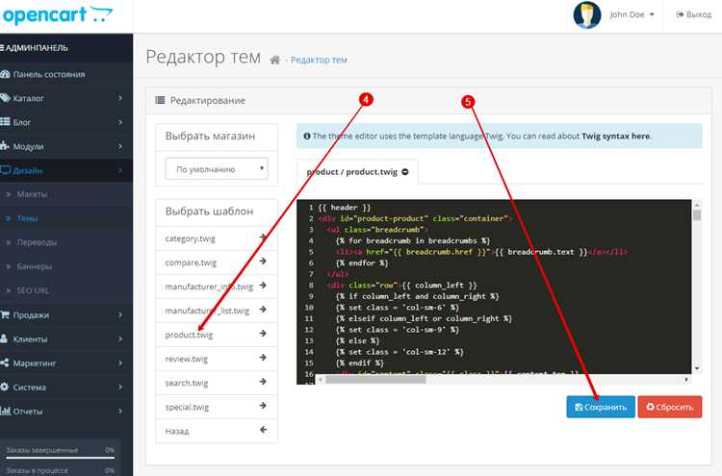The width and height of the screenshot is (722, 476).
Task: Expand Продажи menu chevron
Action: point(120,315)
